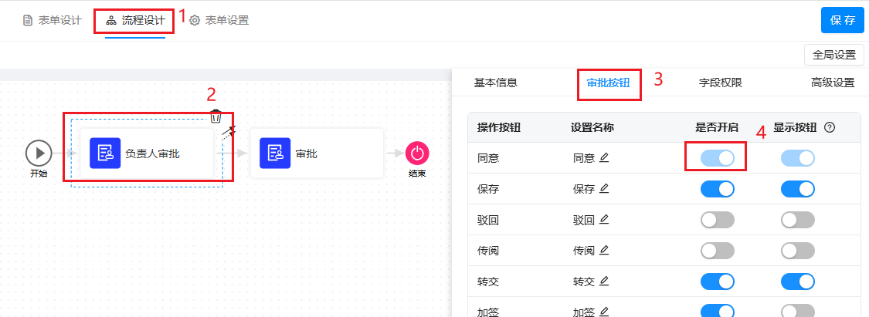Select the 字段权限 tab
869x317 pixels.
click(720, 83)
